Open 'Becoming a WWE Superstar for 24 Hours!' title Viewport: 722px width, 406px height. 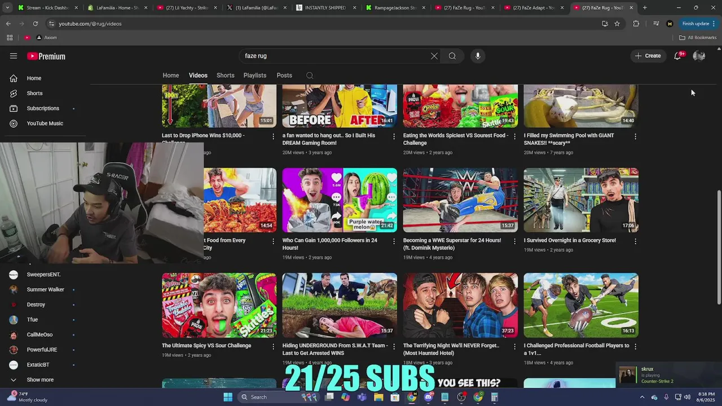(x=452, y=244)
